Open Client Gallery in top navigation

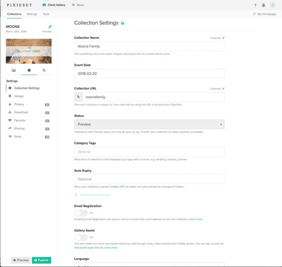point(54,5)
